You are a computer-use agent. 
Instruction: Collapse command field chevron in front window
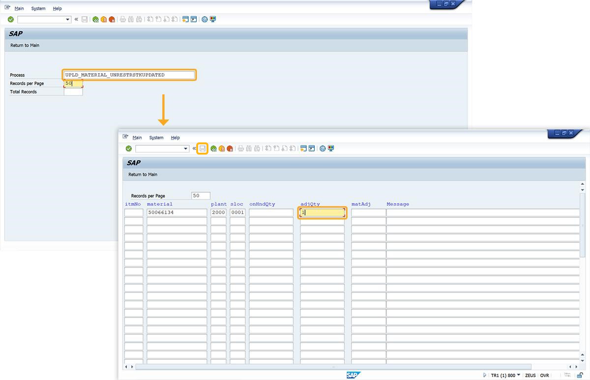pos(194,148)
